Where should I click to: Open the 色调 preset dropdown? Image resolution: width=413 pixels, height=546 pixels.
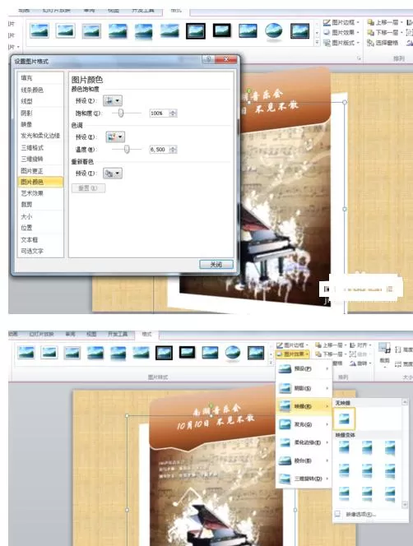(115, 136)
